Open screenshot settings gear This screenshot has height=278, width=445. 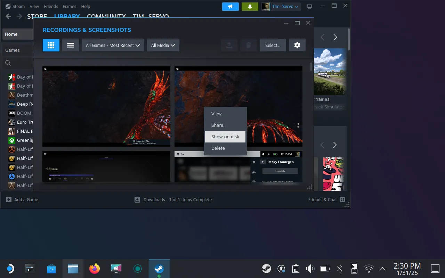[297, 45]
